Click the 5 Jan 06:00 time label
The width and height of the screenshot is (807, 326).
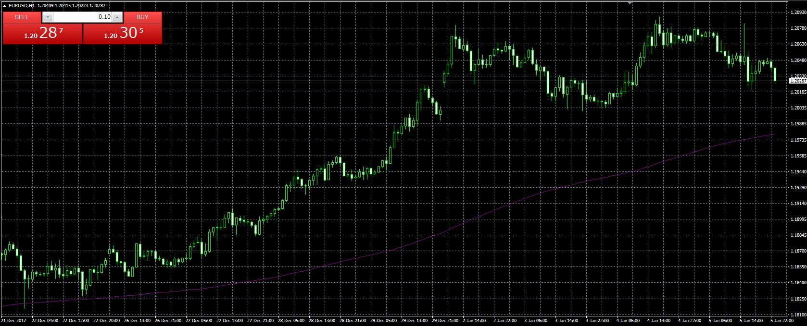720,321
